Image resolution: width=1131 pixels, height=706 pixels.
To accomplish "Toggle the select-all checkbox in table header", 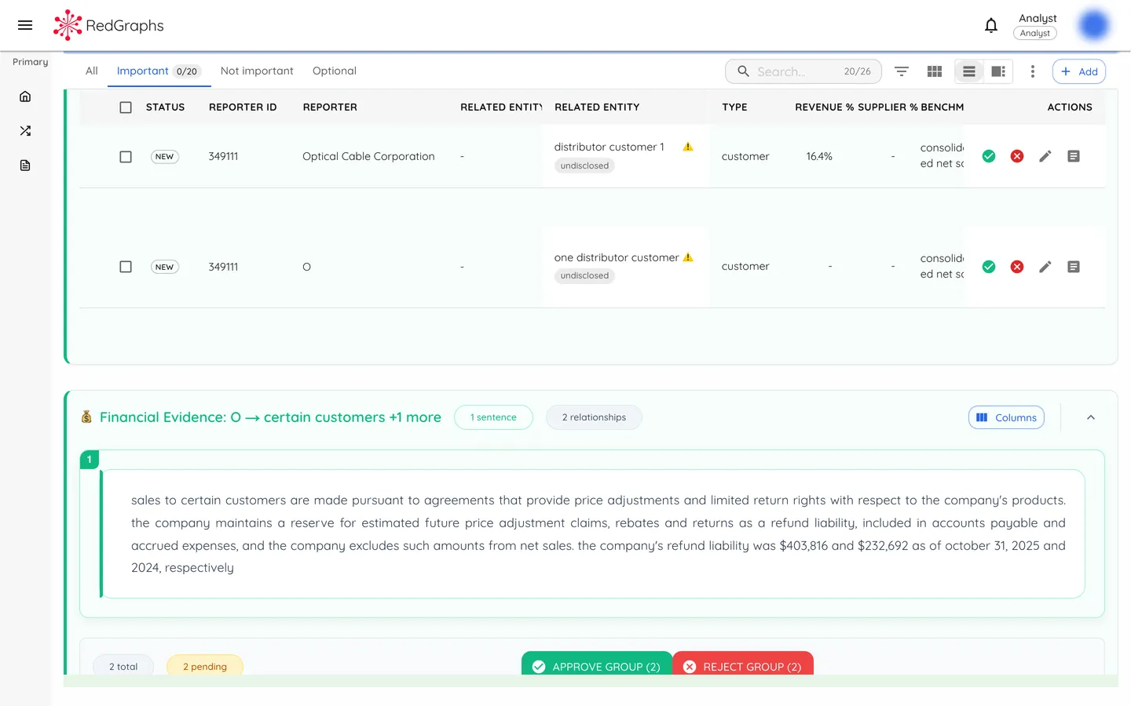I will point(126,107).
